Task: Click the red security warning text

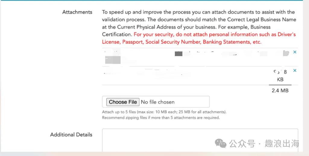Action: [x=199, y=38]
